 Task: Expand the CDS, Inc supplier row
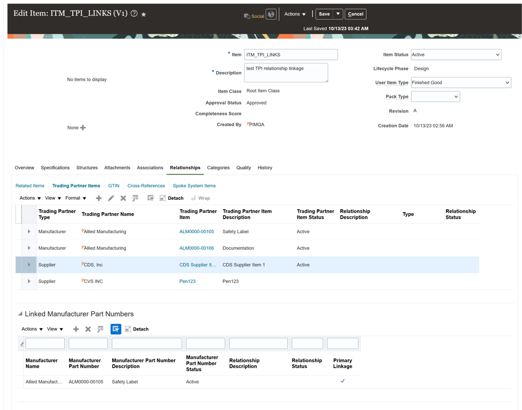tap(29, 265)
